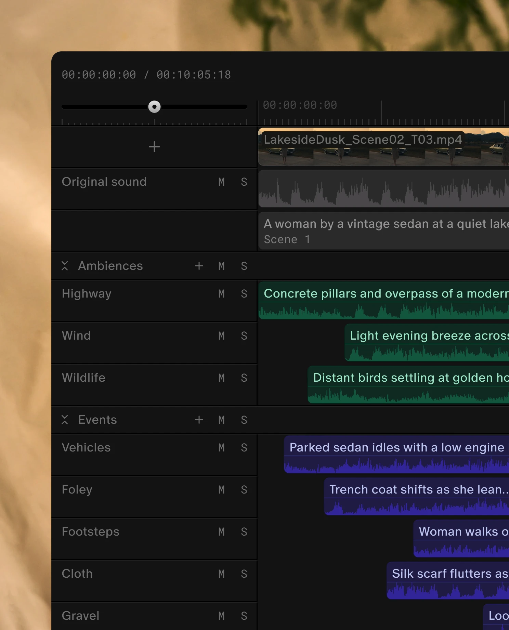The width and height of the screenshot is (509, 630).
Task: Mute the Footsteps track
Action: 222,532
